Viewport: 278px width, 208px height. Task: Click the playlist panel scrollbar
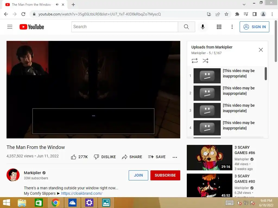point(266,74)
